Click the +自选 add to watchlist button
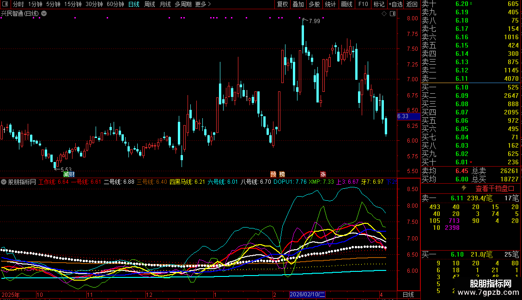The width and height of the screenshot is (522, 300). tap(395, 4)
